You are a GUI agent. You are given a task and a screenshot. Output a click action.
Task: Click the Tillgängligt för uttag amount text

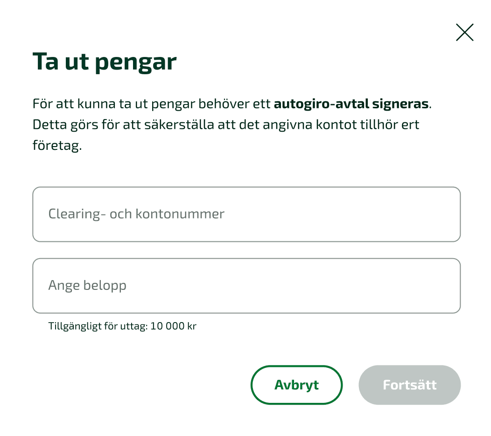[122, 326]
